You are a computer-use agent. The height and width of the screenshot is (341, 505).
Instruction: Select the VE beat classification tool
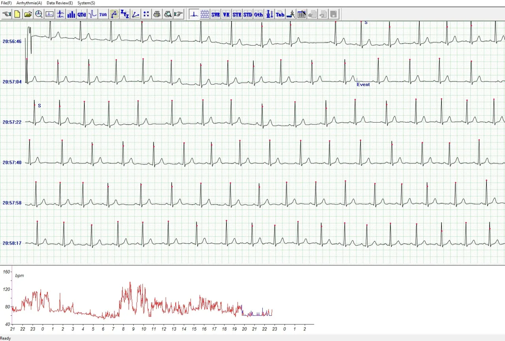coord(226,14)
